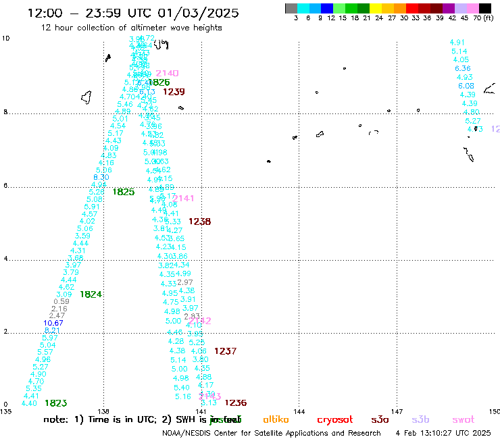The height and width of the screenshot is (439, 500).
Task: Select the timestamp '4 Feb 13:10:27 UTC 2025'
Action: click(443, 433)
